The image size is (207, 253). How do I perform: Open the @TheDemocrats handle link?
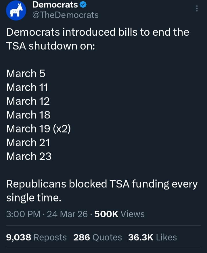pos(66,15)
